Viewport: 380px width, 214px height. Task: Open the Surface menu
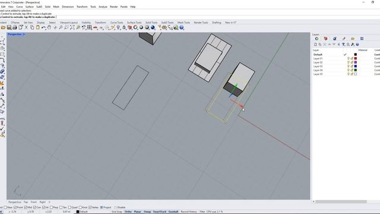[x=29, y=7]
